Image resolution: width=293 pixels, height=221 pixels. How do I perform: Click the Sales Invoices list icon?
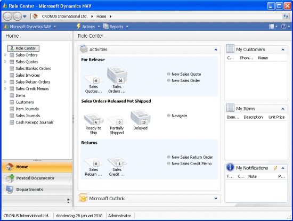(12, 75)
